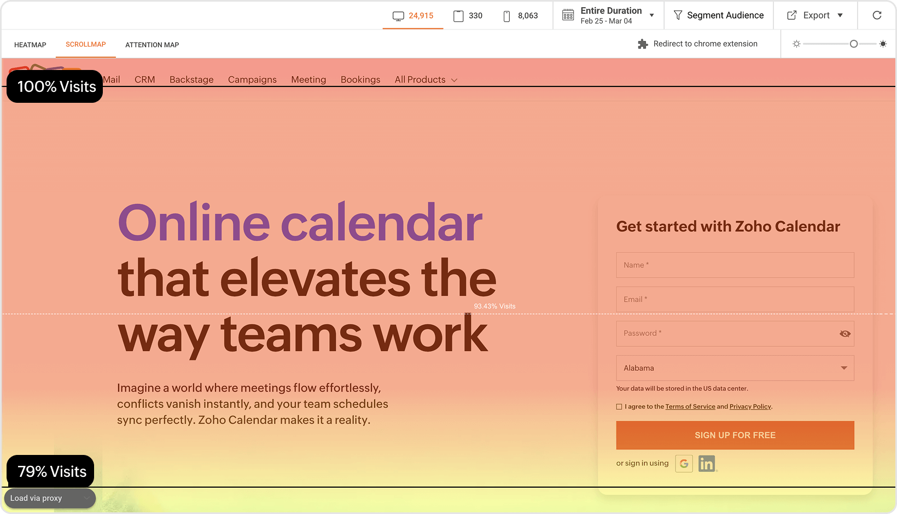This screenshot has width=897, height=514.
Task: Click the 100% Visits badge
Action: [55, 86]
